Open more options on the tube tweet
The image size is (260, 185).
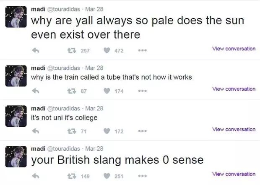coord(143,91)
